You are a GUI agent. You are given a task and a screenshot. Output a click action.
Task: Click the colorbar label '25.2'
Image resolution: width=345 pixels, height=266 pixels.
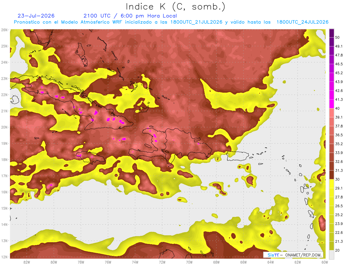[339, 215]
